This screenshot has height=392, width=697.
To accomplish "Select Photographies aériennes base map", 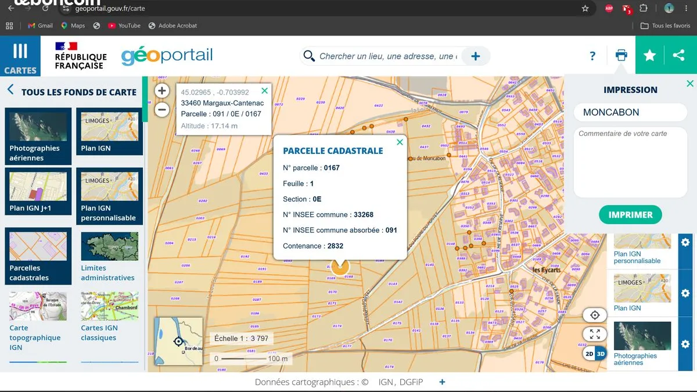I will pos(38,136).
